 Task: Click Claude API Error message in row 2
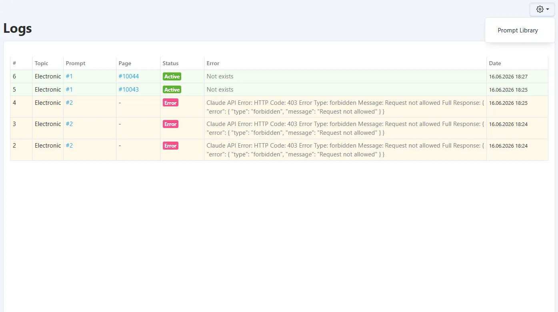pyautogui.click(x=345, y=150)
